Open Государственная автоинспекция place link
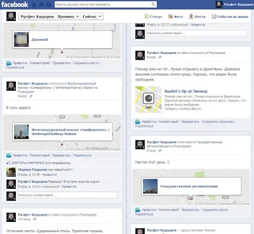This screenshot has width=254, height=234. click(x=189, y=186)
